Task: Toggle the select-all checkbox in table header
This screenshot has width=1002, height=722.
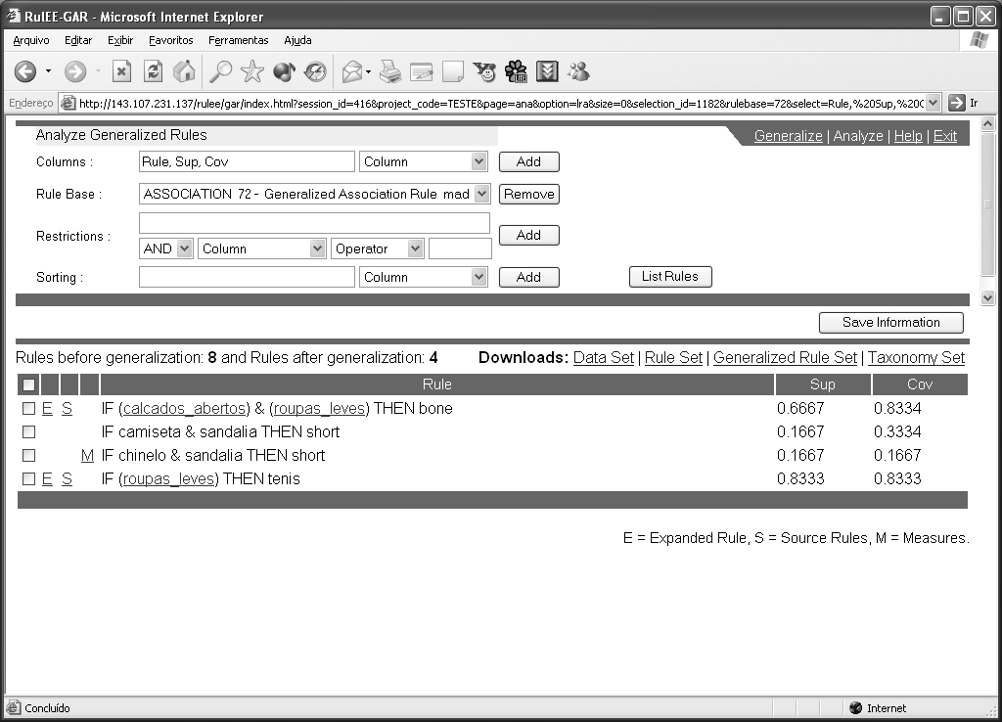Action: (x=28, y=385)
